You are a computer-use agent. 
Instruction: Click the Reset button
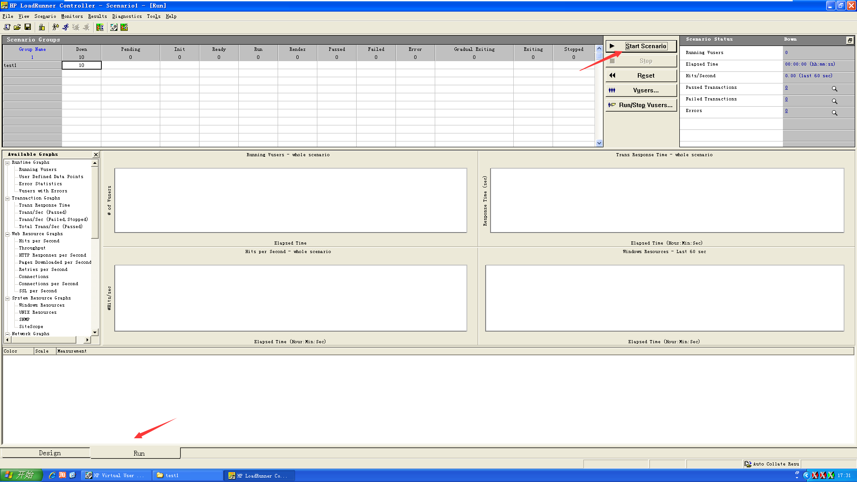pyautogui.click(x=641, y=75)
